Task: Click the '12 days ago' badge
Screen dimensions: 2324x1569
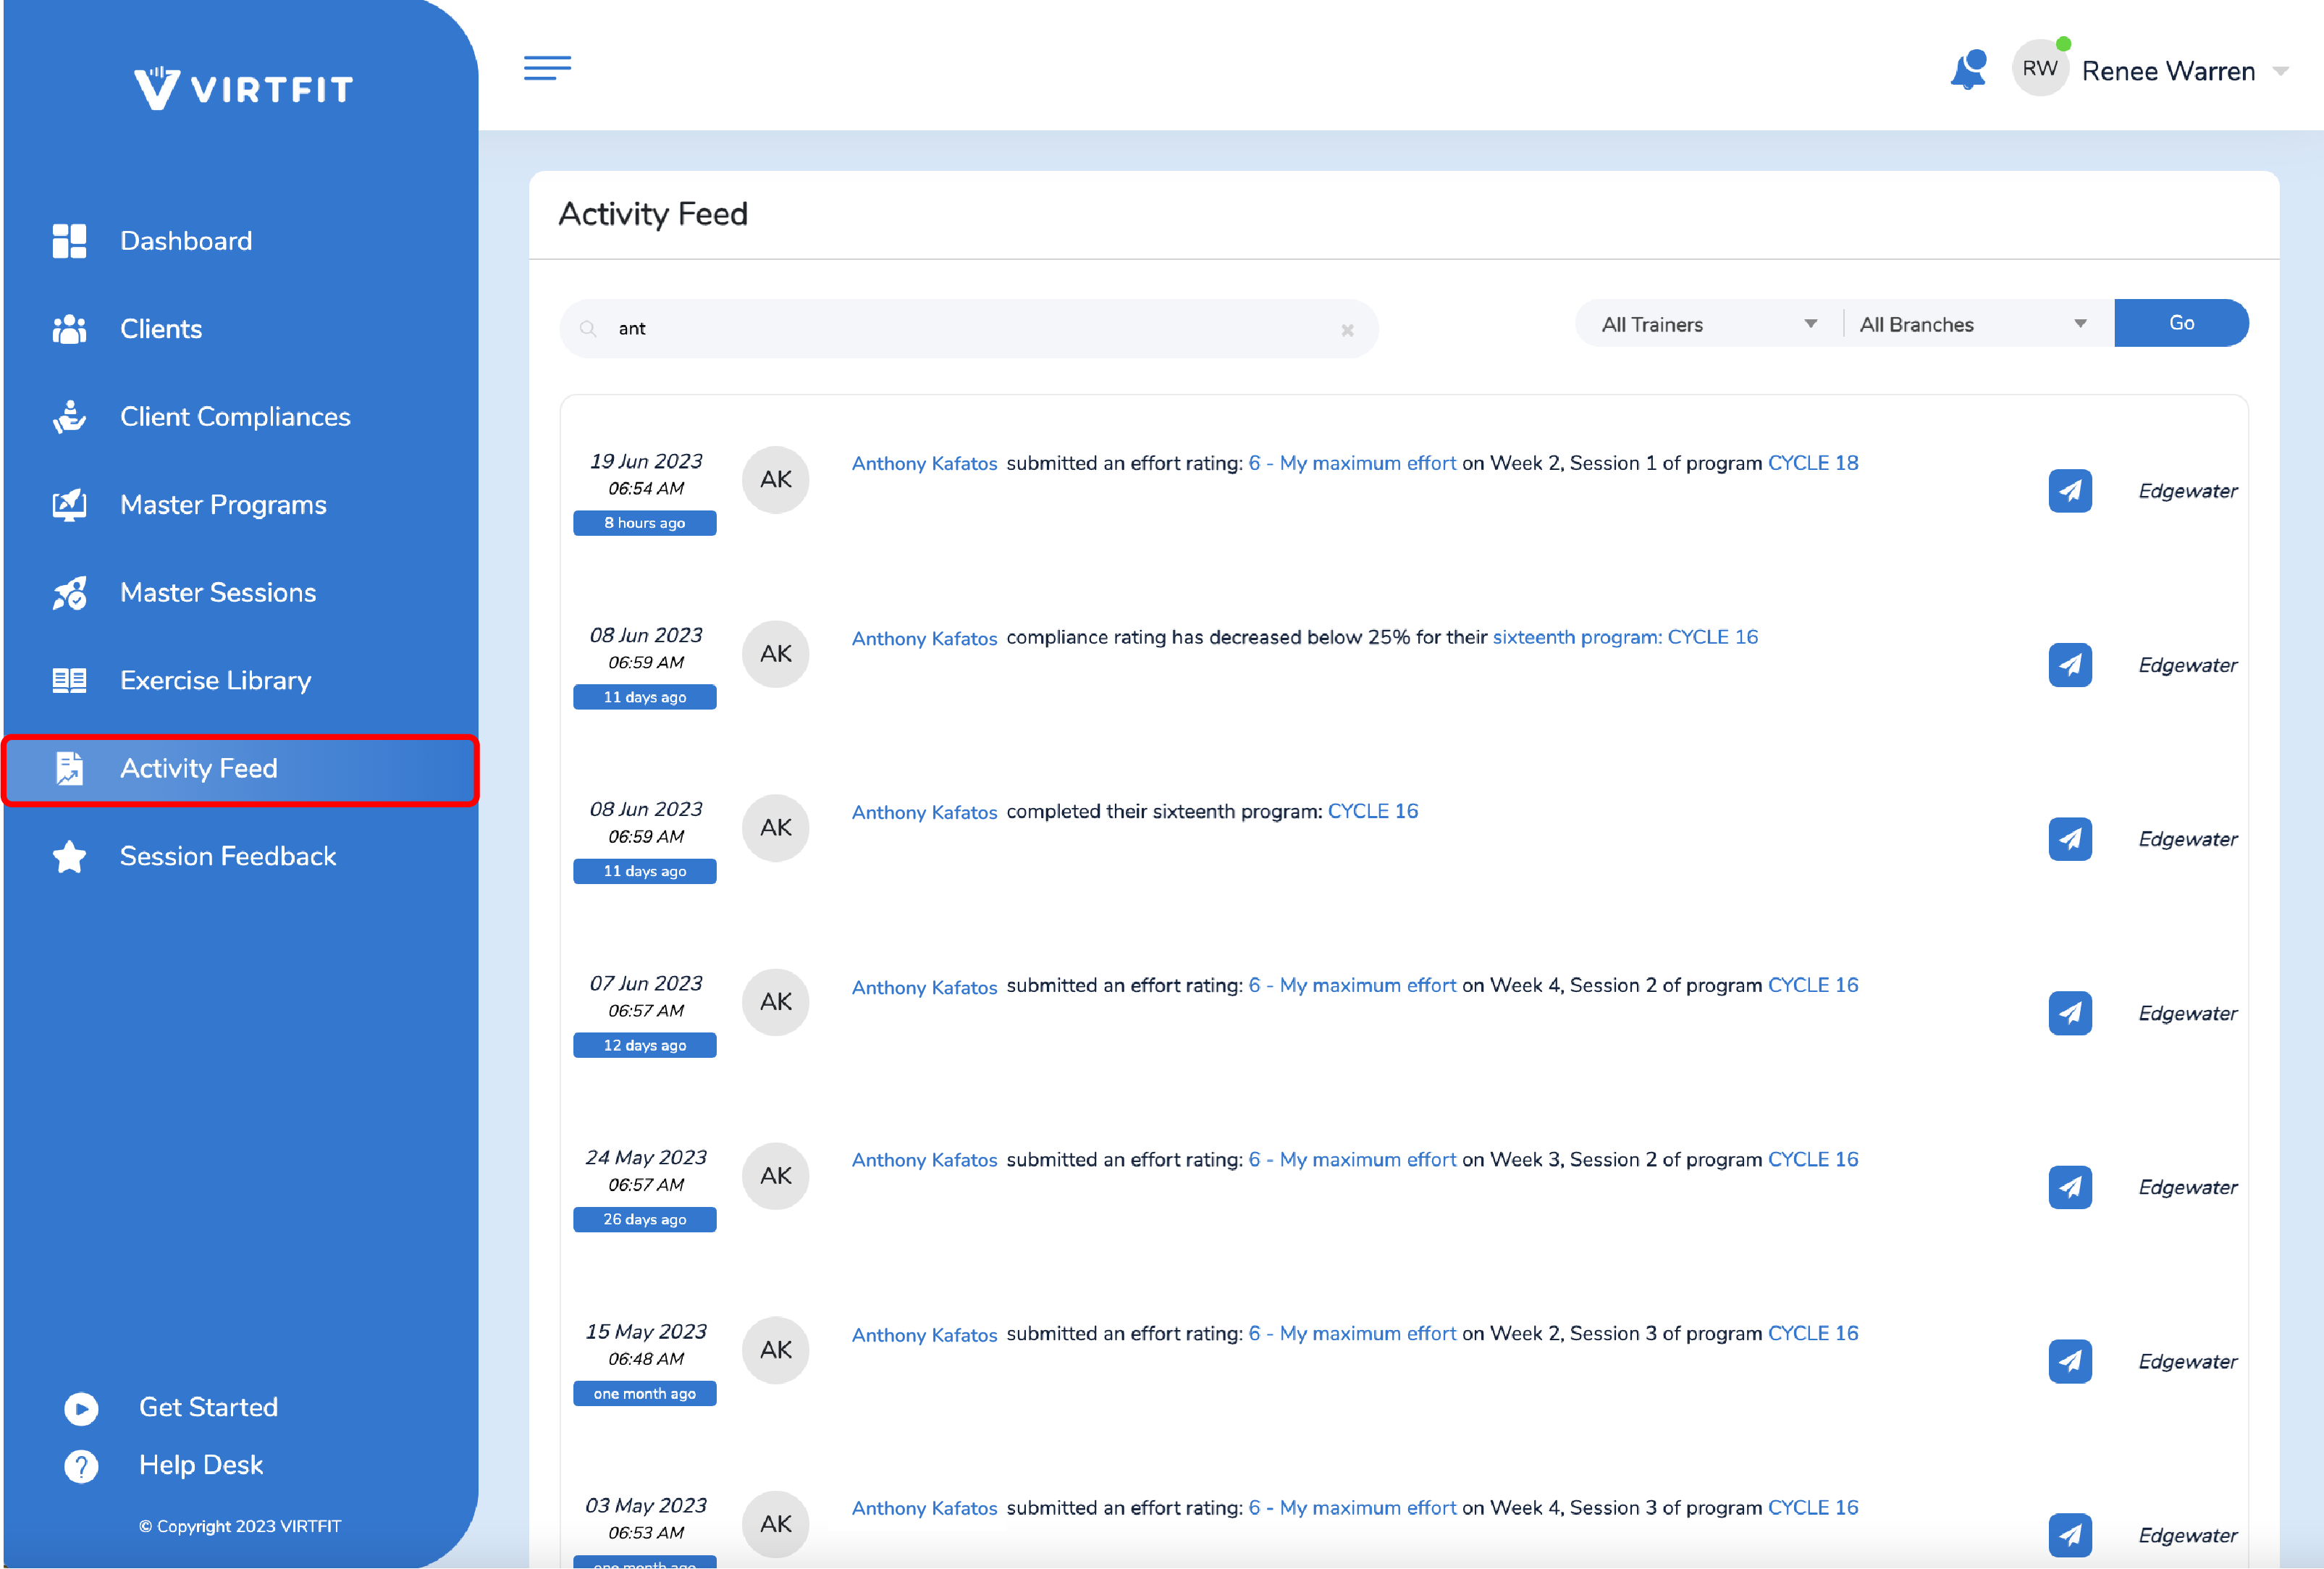Action: [644, 1045]
